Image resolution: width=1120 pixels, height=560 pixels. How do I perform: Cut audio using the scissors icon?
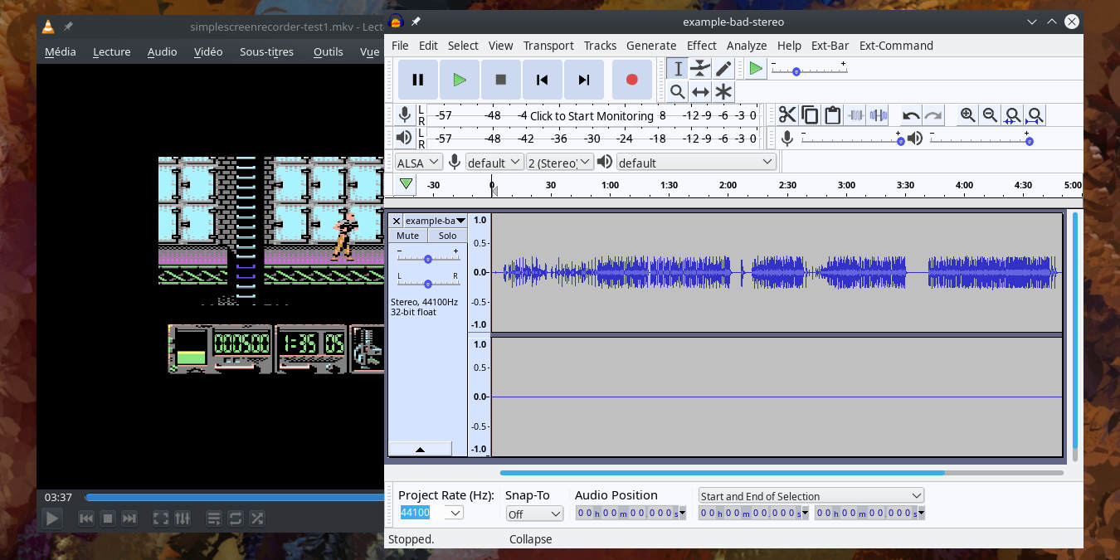click(786, 114)
